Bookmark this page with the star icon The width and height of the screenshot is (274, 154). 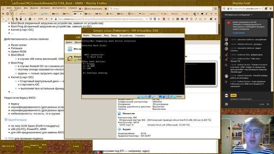[159, 19]
